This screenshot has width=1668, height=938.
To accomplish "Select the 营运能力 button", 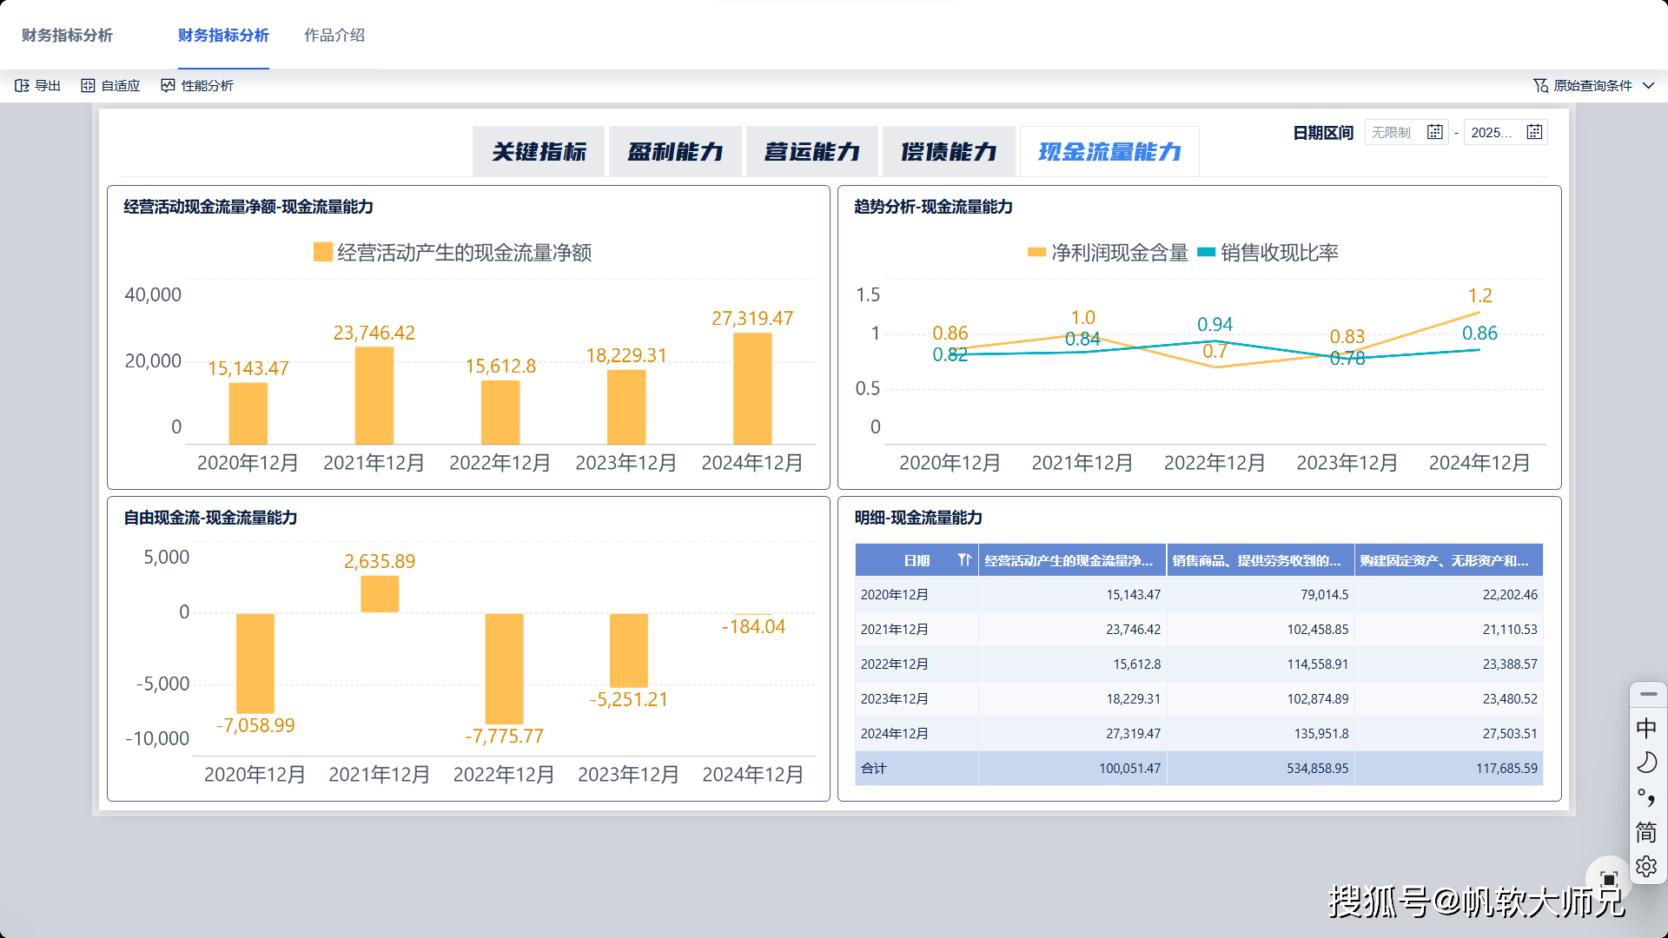I will (x=811, y=152).
